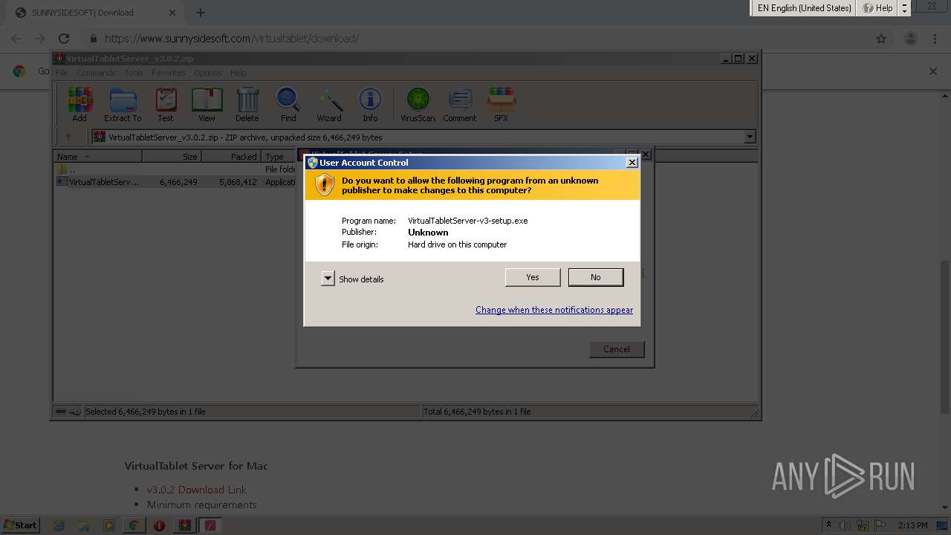Open the EN English language selector
The image size is (951, 535).
(804, 8)
